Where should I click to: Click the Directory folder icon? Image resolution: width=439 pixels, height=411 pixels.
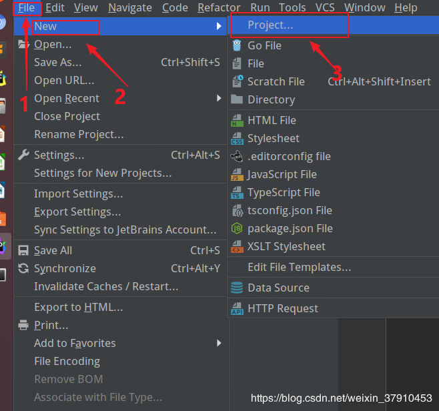pos(237,99)
